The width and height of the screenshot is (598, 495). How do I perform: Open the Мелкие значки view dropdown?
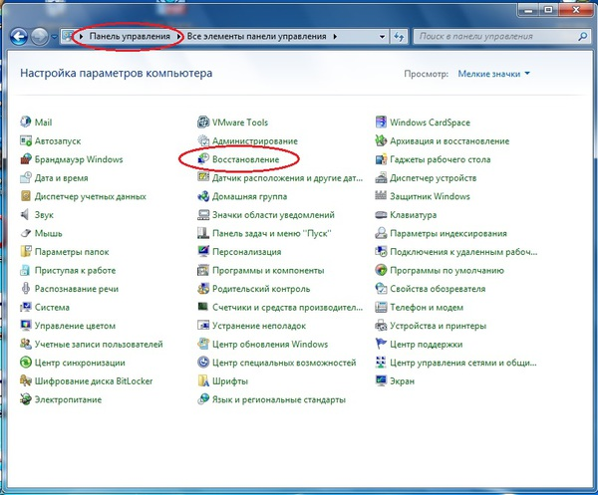[494, 74]
